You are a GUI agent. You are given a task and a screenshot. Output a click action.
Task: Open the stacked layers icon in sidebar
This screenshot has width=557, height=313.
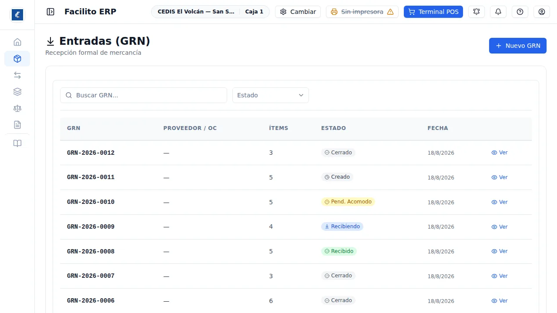tap(17, 92)
